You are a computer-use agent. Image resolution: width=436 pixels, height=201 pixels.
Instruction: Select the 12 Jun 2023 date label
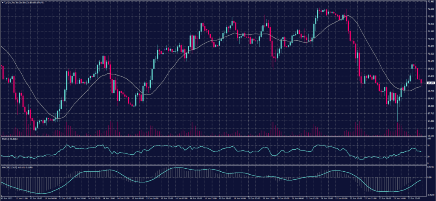(6, 198)
